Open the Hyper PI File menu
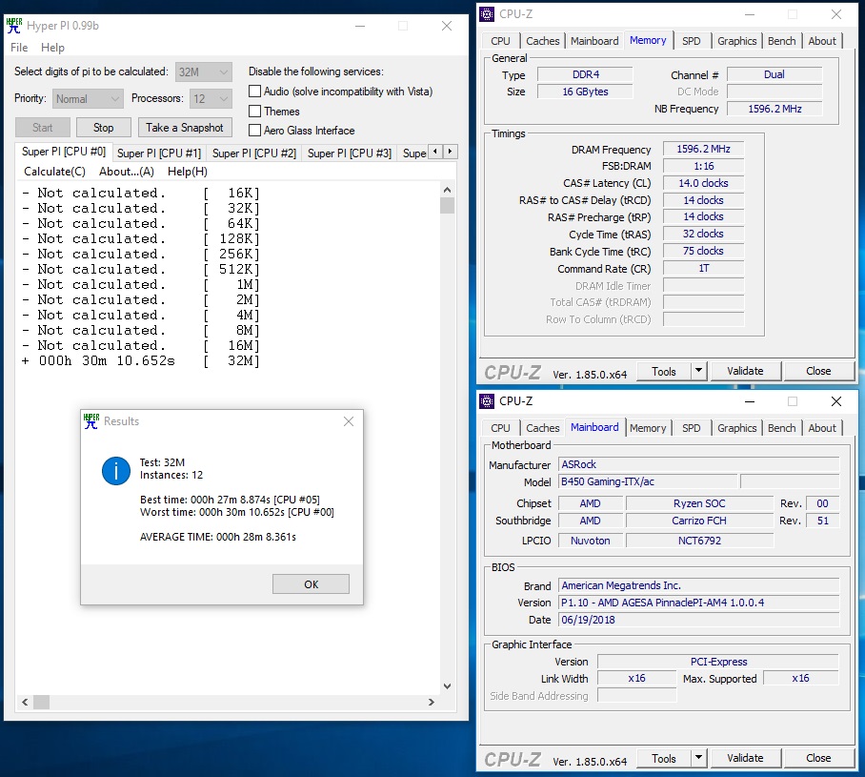Viewport: 865px width, 777px height. (x=19, y=48)
